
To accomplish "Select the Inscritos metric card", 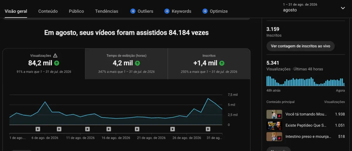I will (209, 64).
